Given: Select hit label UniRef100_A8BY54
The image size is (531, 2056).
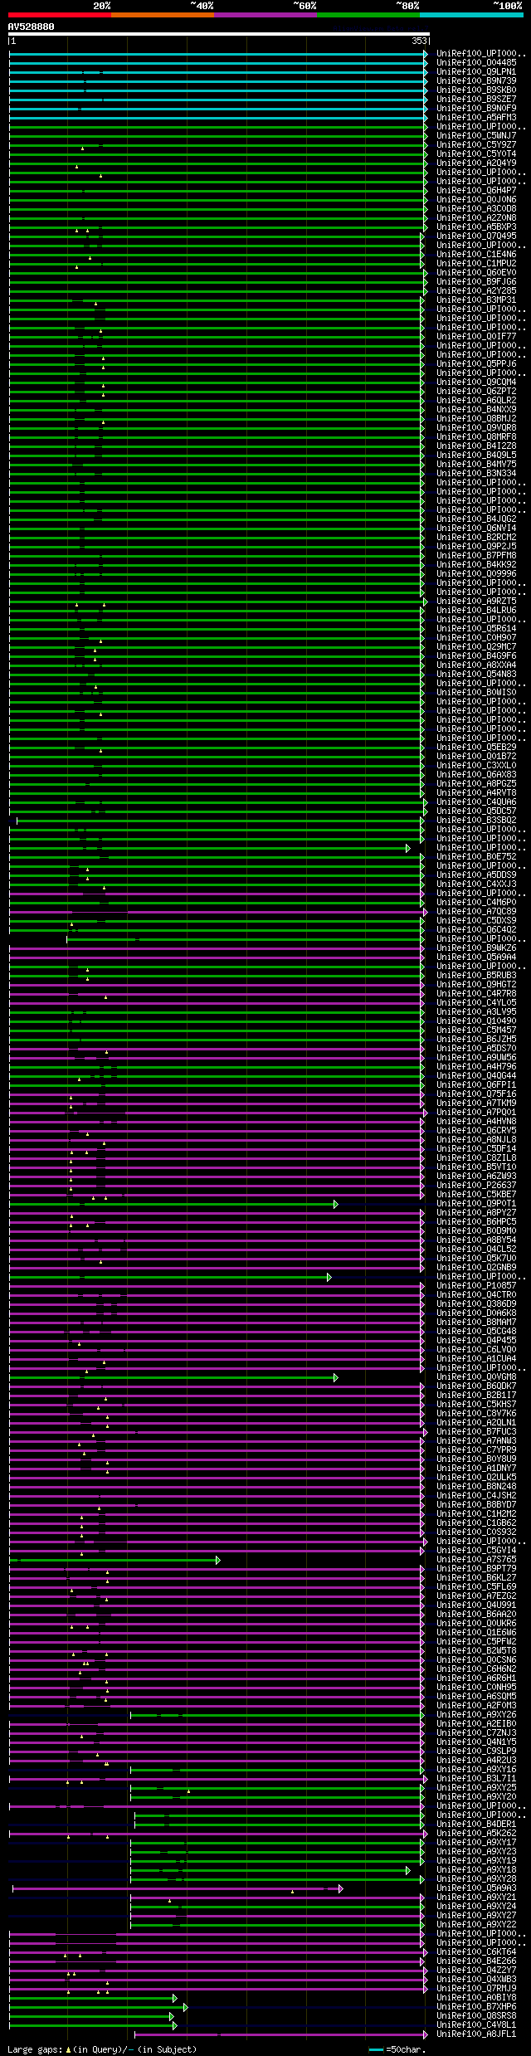Looking at the screenshot, I should pyautogui.click(x=476, y=1240).
